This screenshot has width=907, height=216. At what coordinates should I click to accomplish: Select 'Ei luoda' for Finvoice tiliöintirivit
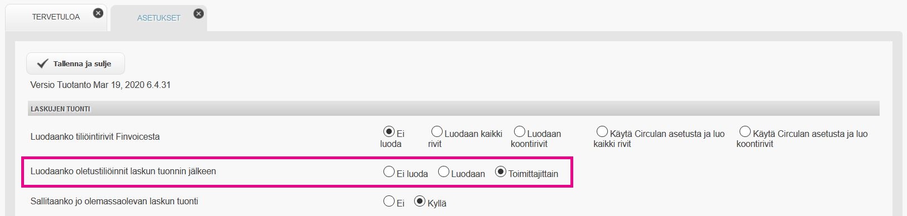[x=389, y=132]
